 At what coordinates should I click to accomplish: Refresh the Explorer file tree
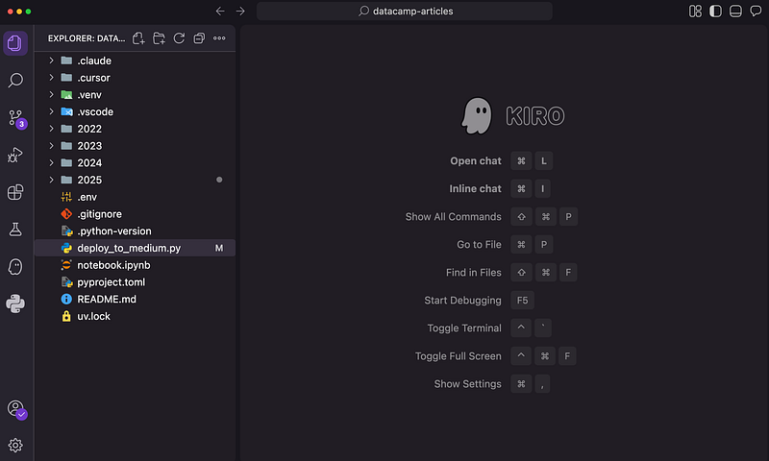pos(179,38)
